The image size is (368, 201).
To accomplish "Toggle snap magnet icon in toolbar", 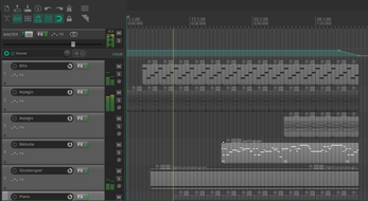I will [59, 19].
